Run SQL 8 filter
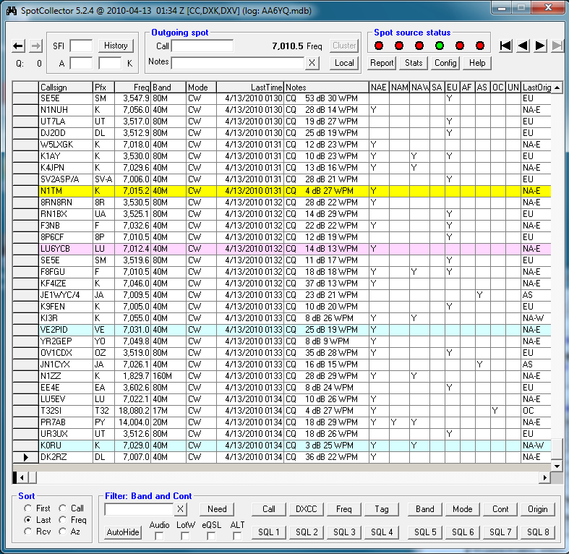 tap(538, 532)
